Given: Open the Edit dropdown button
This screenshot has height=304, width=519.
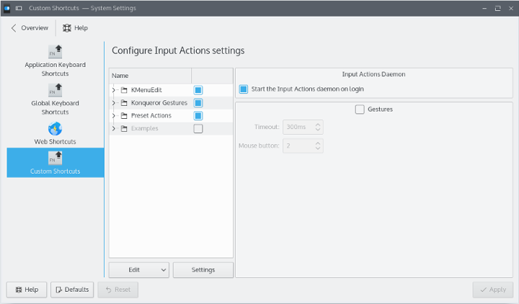Looking at the screenshot, I should 139,270.
